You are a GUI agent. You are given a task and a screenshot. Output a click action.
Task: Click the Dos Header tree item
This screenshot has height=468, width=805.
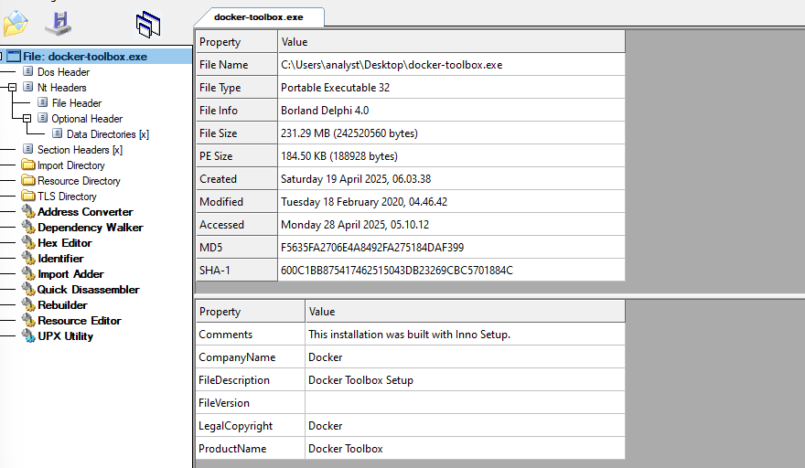63,72
